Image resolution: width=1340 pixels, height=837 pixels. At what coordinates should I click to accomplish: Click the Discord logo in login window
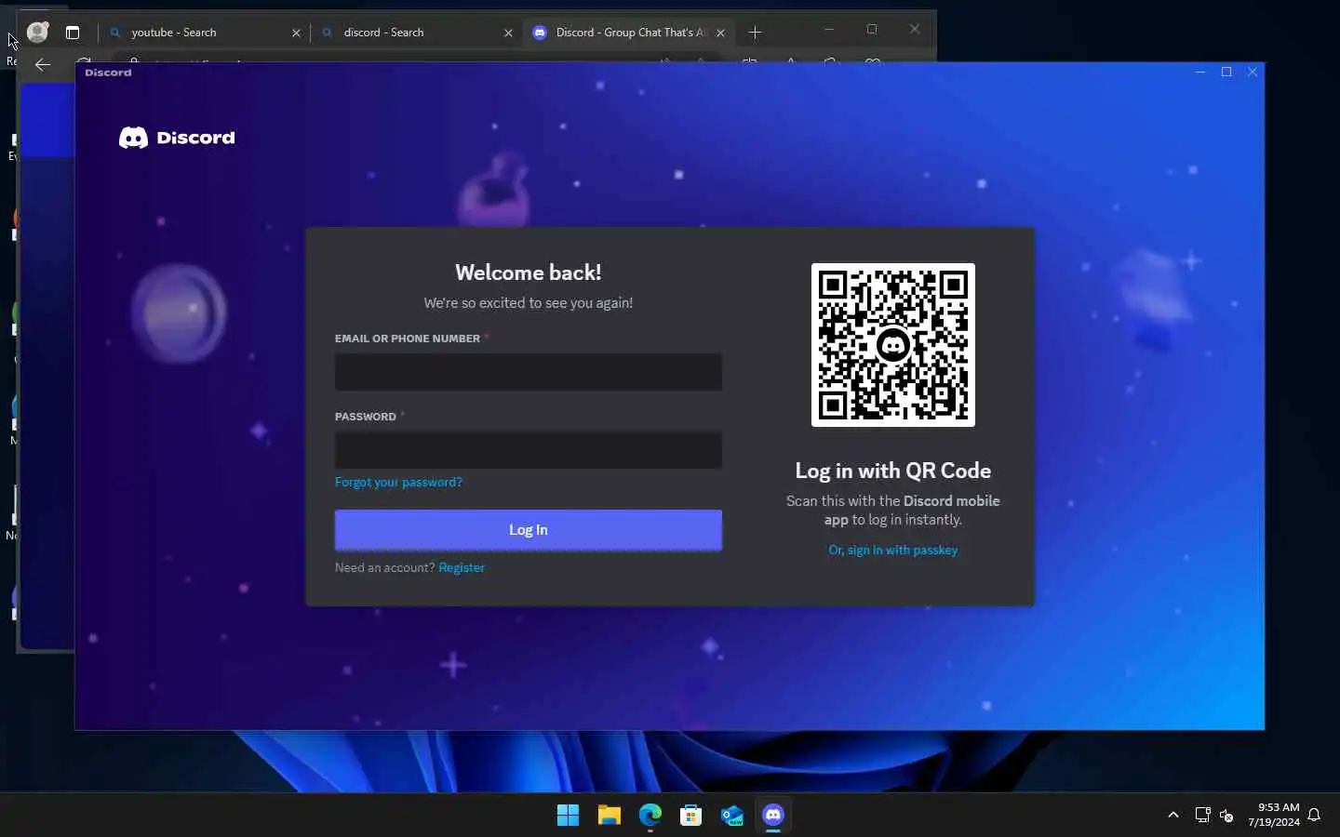coord(177,138)
